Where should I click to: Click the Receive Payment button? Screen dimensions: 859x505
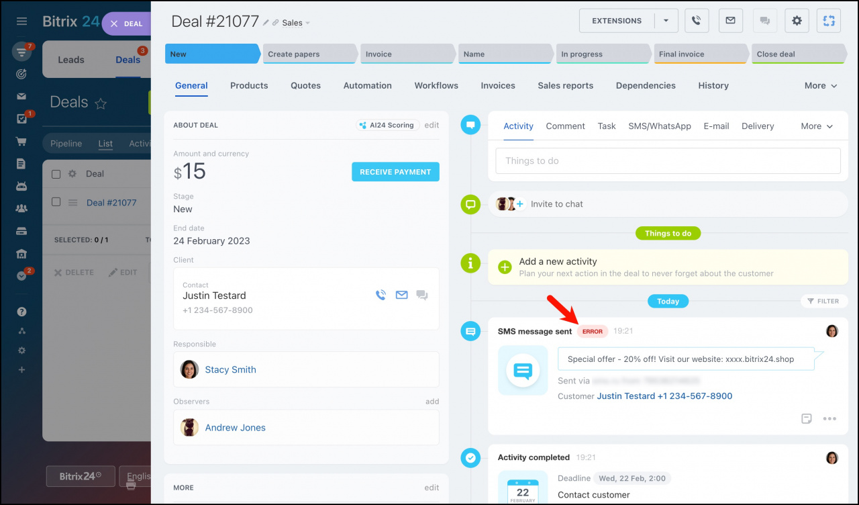pos(395,172)
